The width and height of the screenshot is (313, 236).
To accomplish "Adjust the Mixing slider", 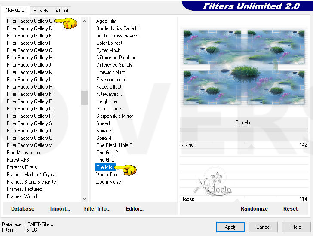I will [244, 145].
